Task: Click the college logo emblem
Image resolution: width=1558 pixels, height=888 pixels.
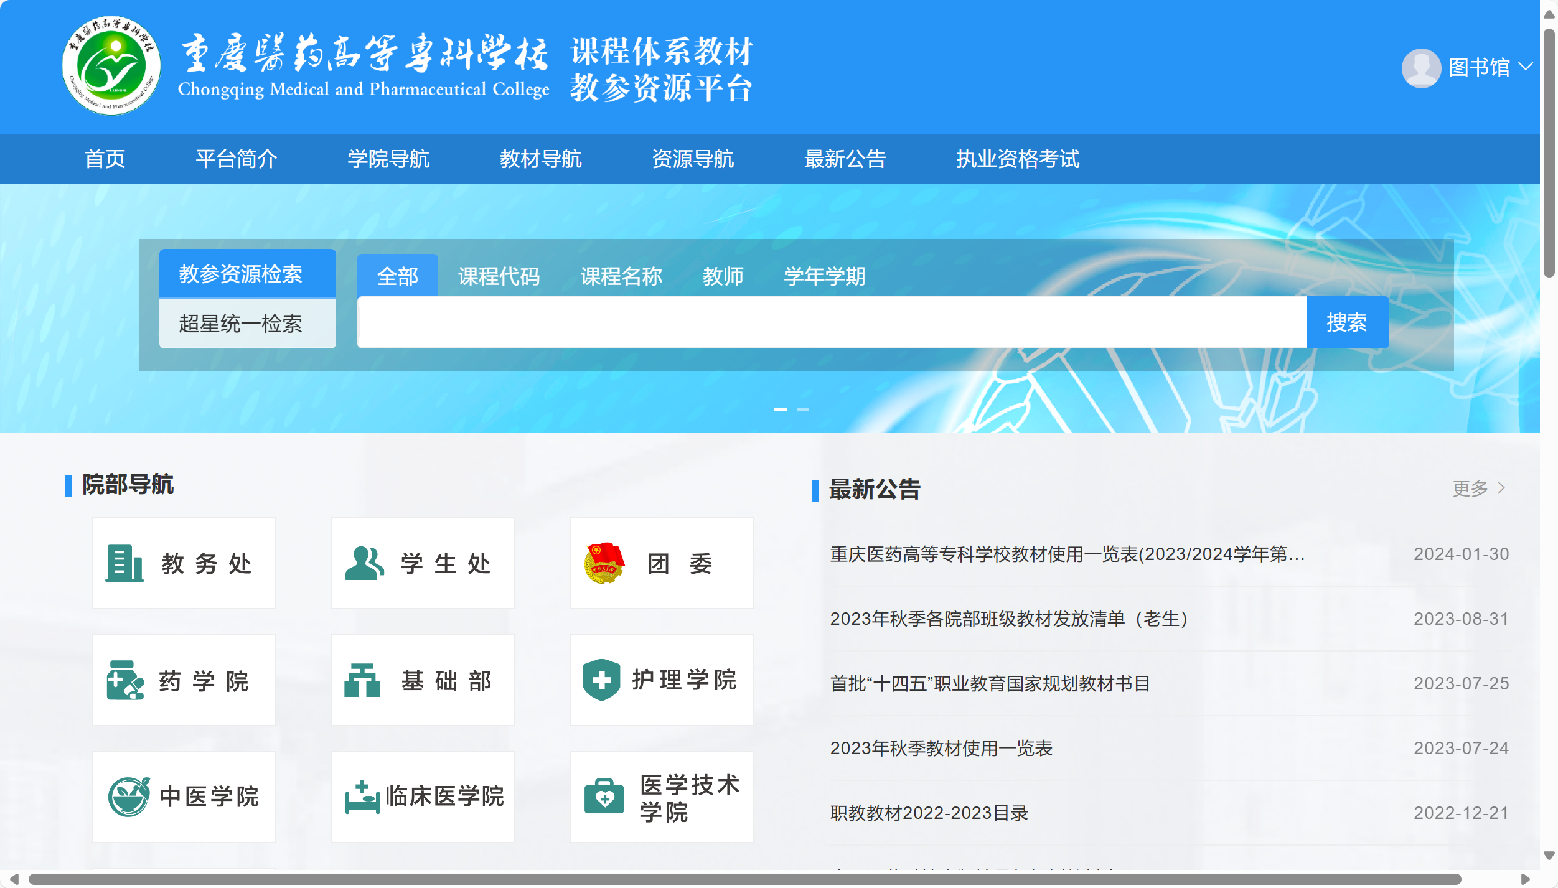Action: coord(111,66)
